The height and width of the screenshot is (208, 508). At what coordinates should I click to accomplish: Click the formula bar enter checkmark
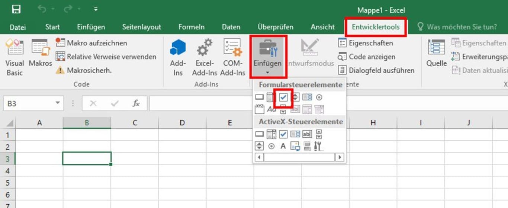115,103
